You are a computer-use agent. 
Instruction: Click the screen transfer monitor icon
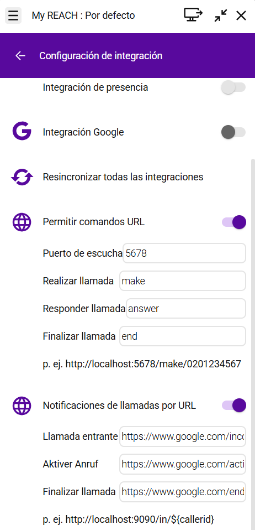(193, 15)
